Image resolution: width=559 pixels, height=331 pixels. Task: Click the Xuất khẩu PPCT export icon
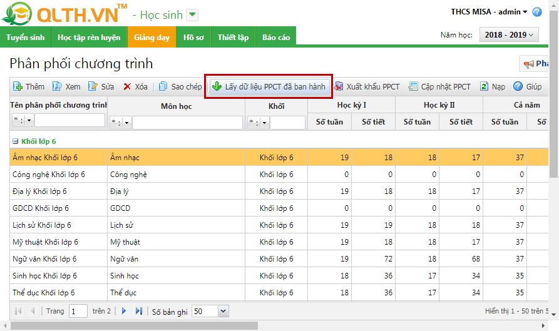339,86
